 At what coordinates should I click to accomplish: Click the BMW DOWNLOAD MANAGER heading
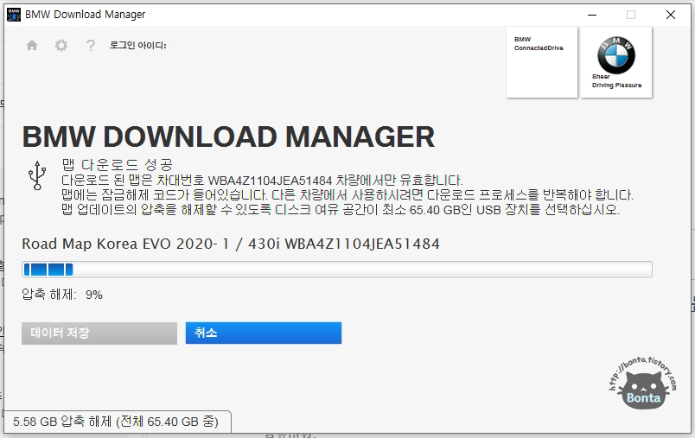(x=228, y=136)
